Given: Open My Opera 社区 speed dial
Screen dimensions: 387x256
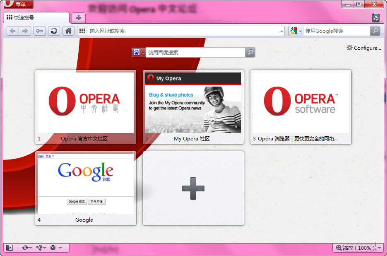Looking at the screenshot, I should pos(193,107).
